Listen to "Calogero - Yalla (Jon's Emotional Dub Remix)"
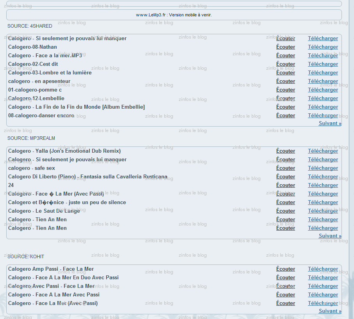Viewport: 354px width, 319px height. tap(286, 151)
